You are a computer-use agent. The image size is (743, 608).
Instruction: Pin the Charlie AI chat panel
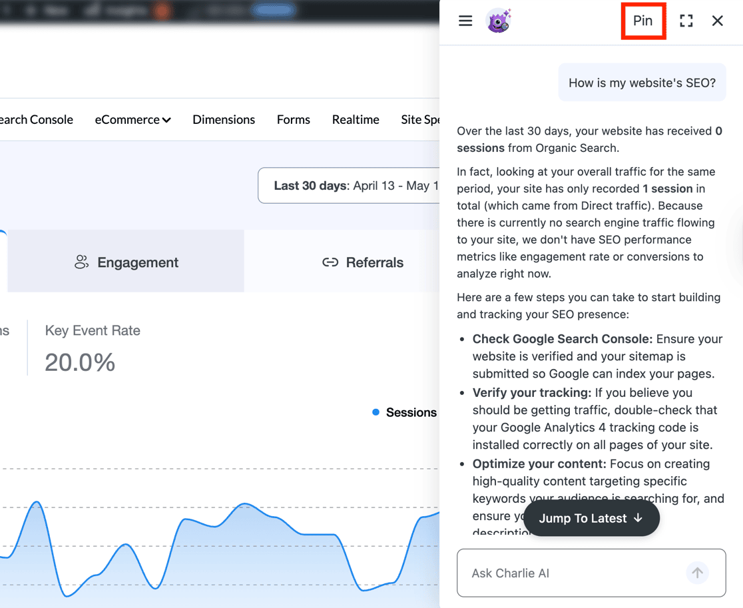pyautogui.click(x=643, y=21)
